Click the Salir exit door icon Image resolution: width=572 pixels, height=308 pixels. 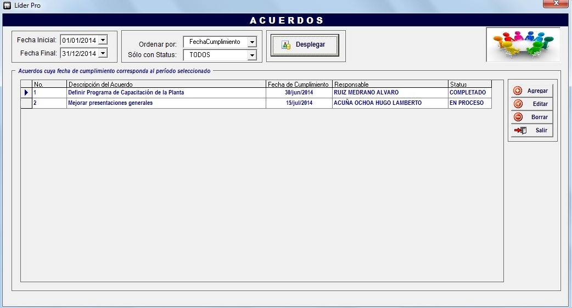coord(520,130)
